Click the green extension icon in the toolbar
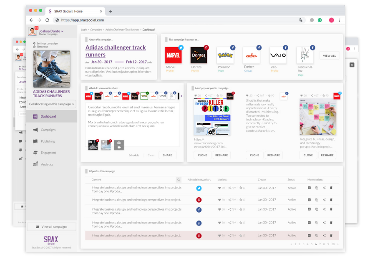 click(320, 20)
